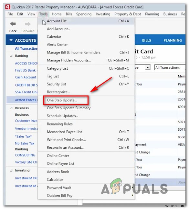Click the Quicken logo icon in title bar
Viewport: 189px width, 209px height.
coord(8,7)
